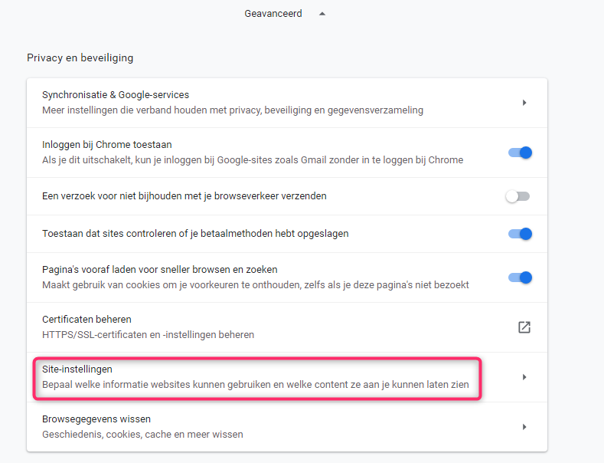The width and height of the screenshot is (604, 463).
Task: Open Synchronisatie & Google-services arrow
Action: tap(524, 103)
